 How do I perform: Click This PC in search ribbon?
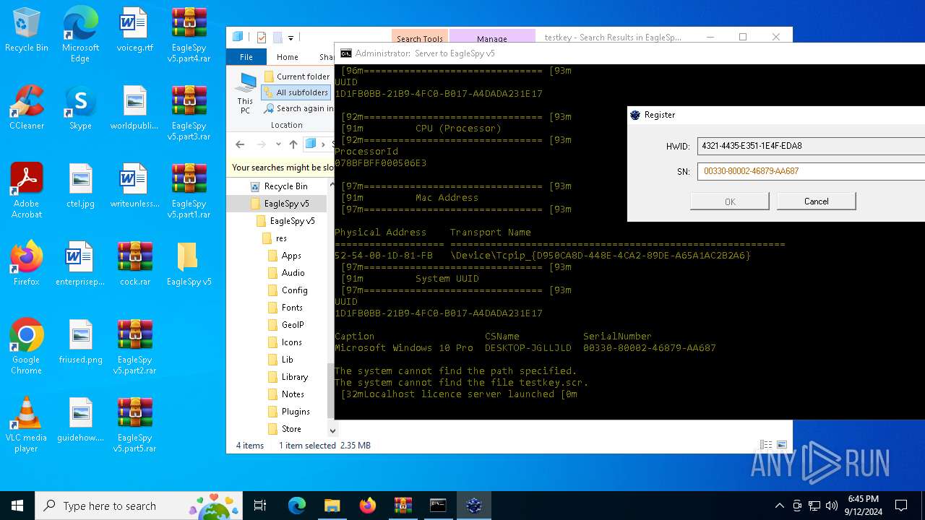246,94
